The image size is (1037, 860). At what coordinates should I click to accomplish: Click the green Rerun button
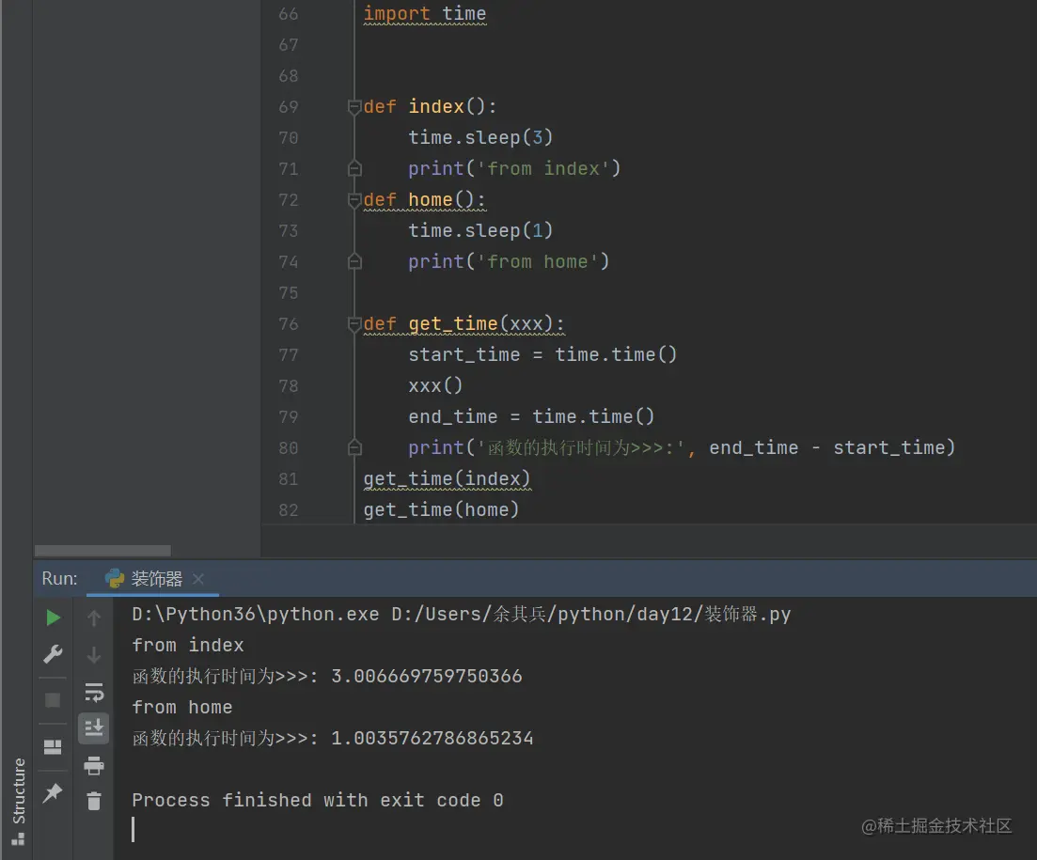(x=53, y=618)
